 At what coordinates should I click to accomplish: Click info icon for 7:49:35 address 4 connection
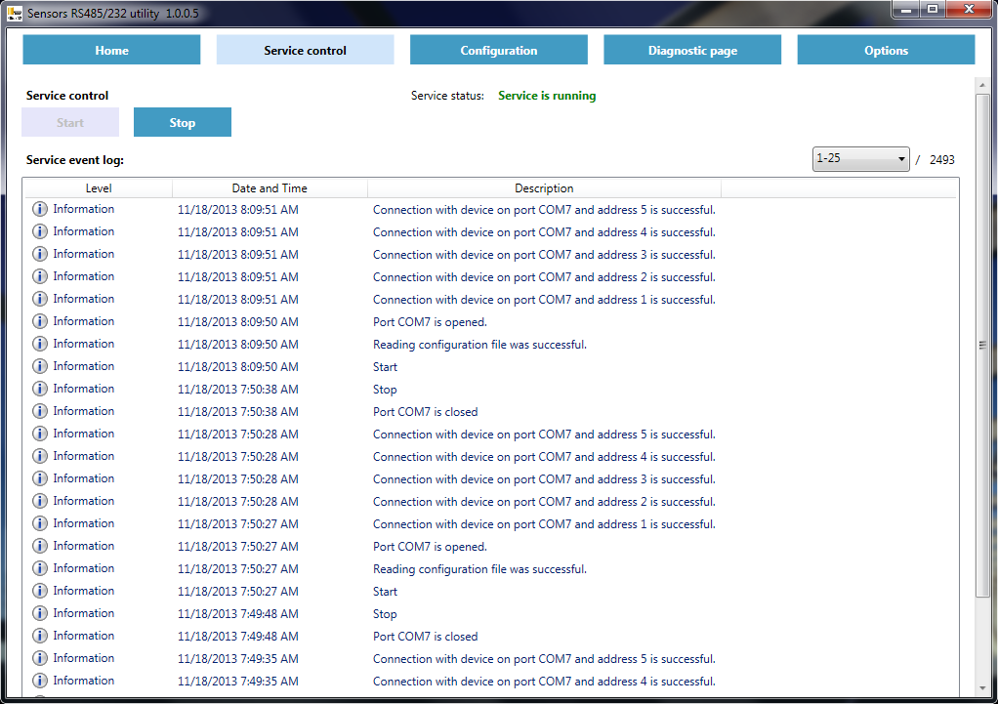(39, 681)
